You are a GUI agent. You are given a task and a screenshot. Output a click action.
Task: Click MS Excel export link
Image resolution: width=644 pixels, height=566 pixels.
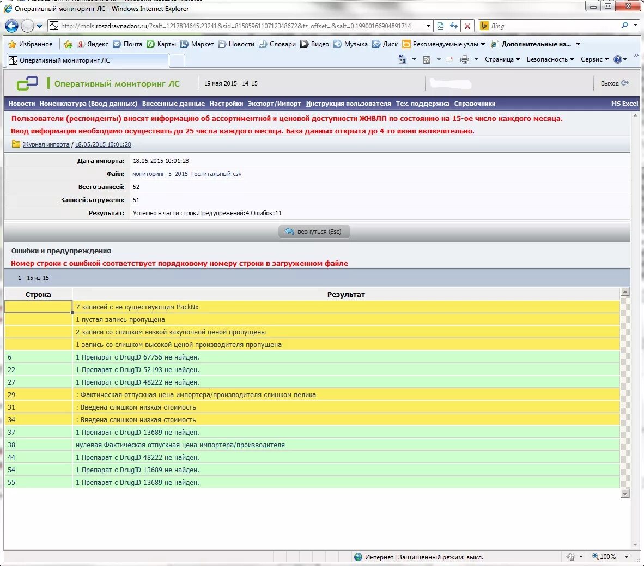tap(624, 104)
